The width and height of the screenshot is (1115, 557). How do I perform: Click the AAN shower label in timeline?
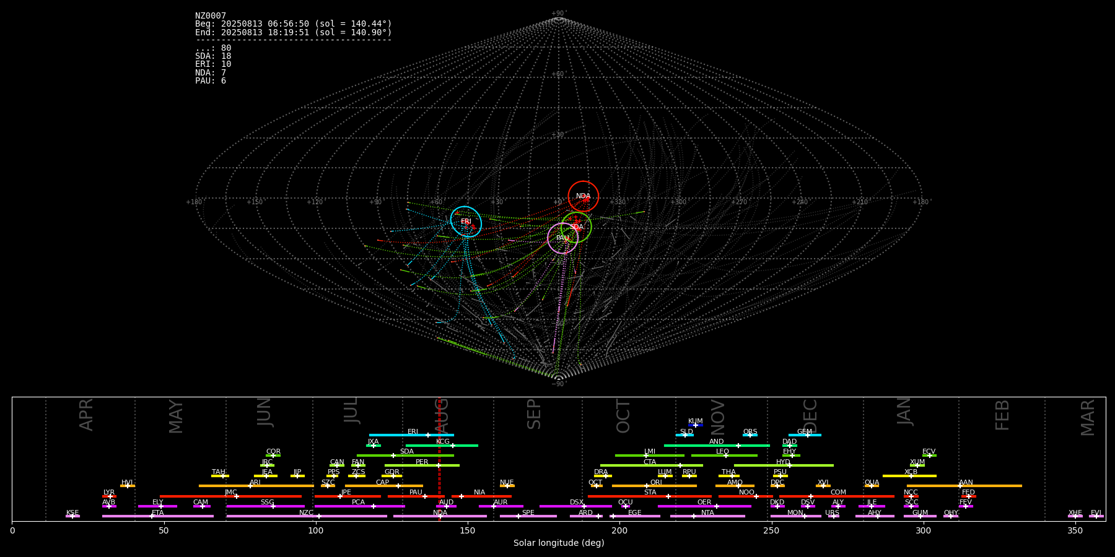[x=966, y=483]
